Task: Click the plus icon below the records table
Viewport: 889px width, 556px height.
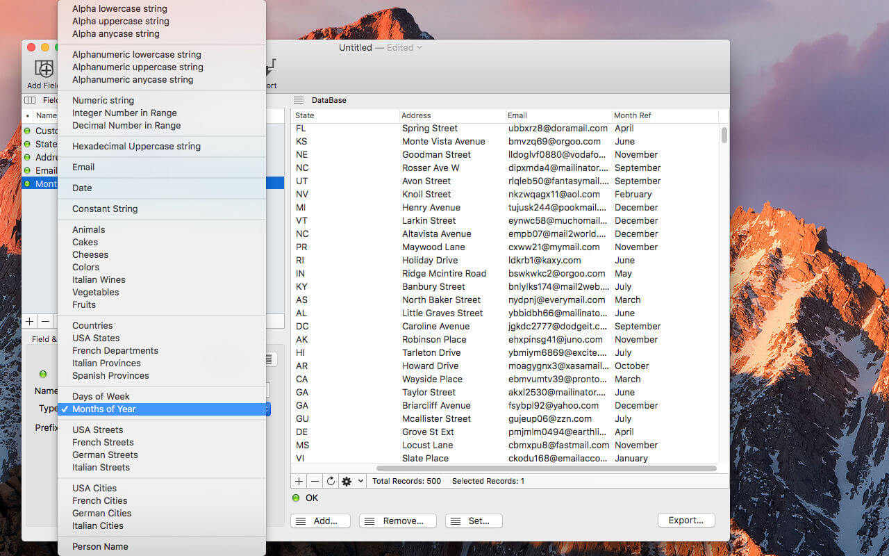Action: click(299, 481)
